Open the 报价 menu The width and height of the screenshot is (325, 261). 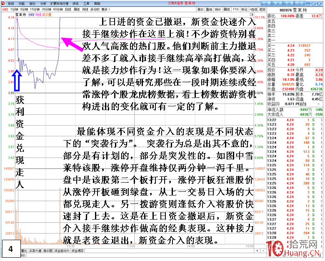32,3
